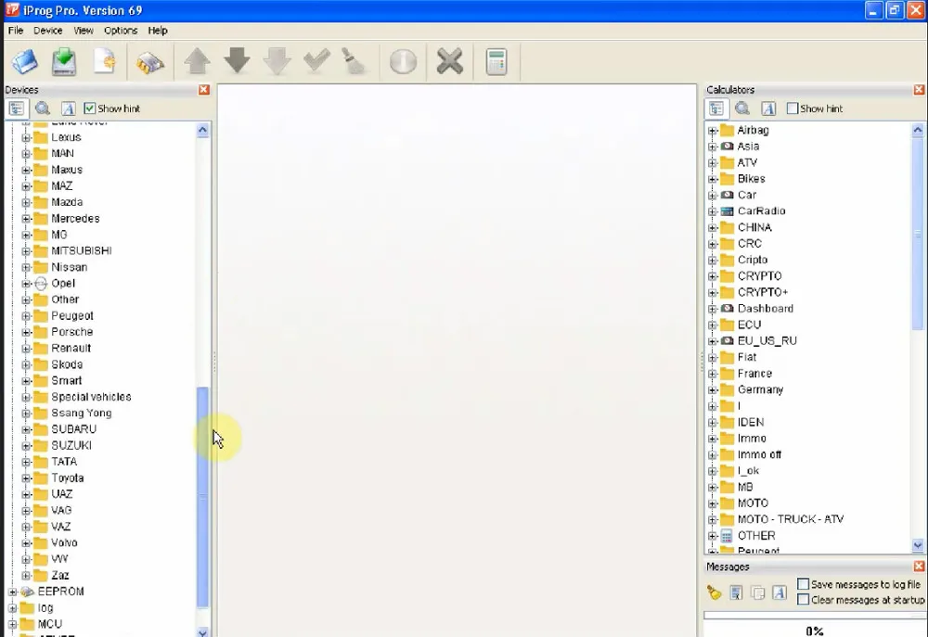Enable Save messages to log file
Image resolution: width=928 pixels, height=637 pixels.
click(x=803, y=584)
